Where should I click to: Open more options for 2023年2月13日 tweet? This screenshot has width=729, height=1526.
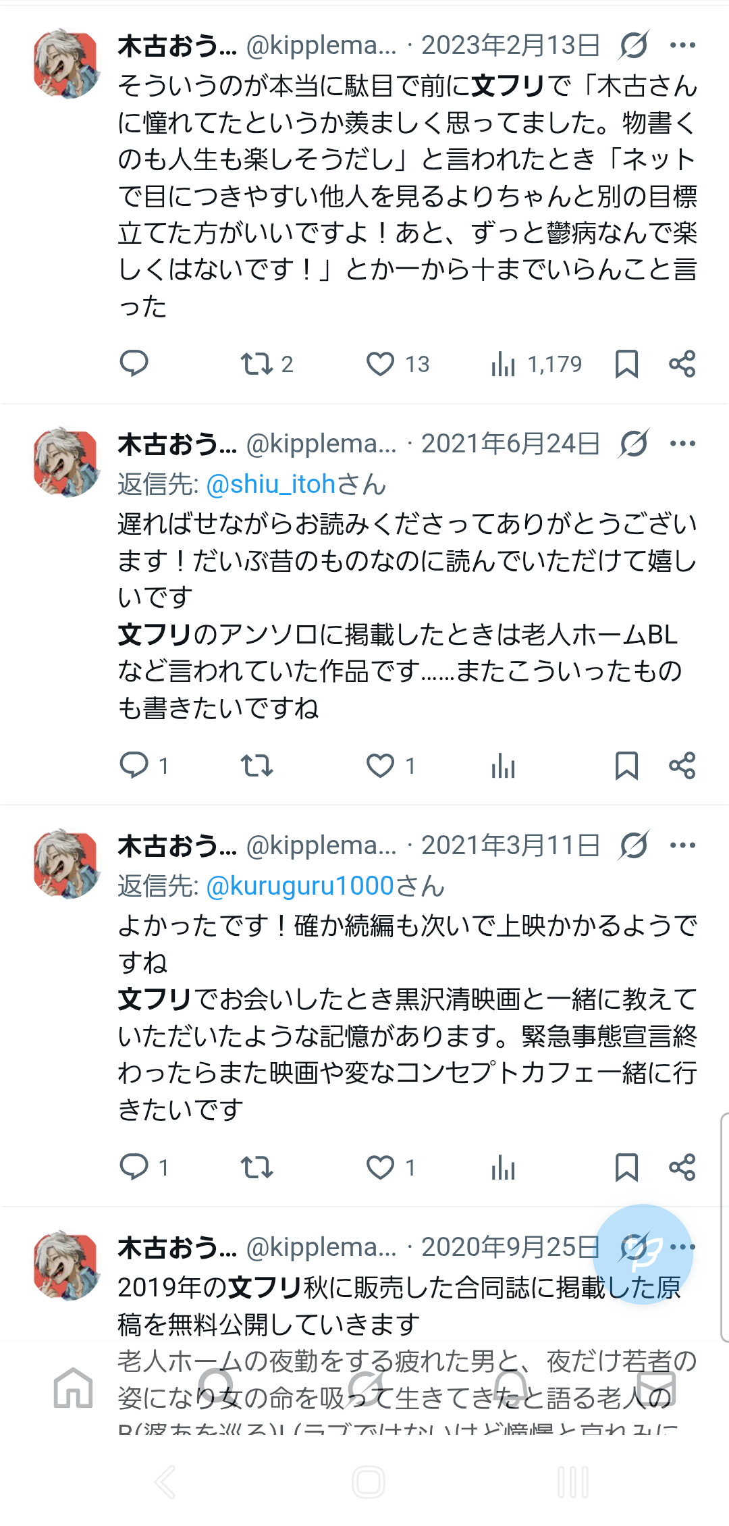pos(682,45)
